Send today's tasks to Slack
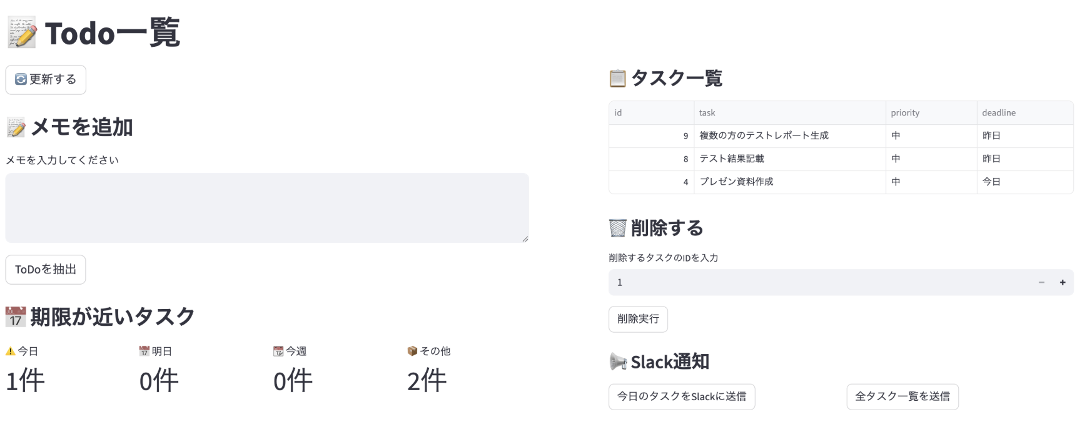This screenshot has height=442, width=1082. pos(681,396)
